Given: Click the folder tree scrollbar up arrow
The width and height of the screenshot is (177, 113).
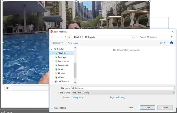Looking at the screenshot, I should tap(75, 47).
